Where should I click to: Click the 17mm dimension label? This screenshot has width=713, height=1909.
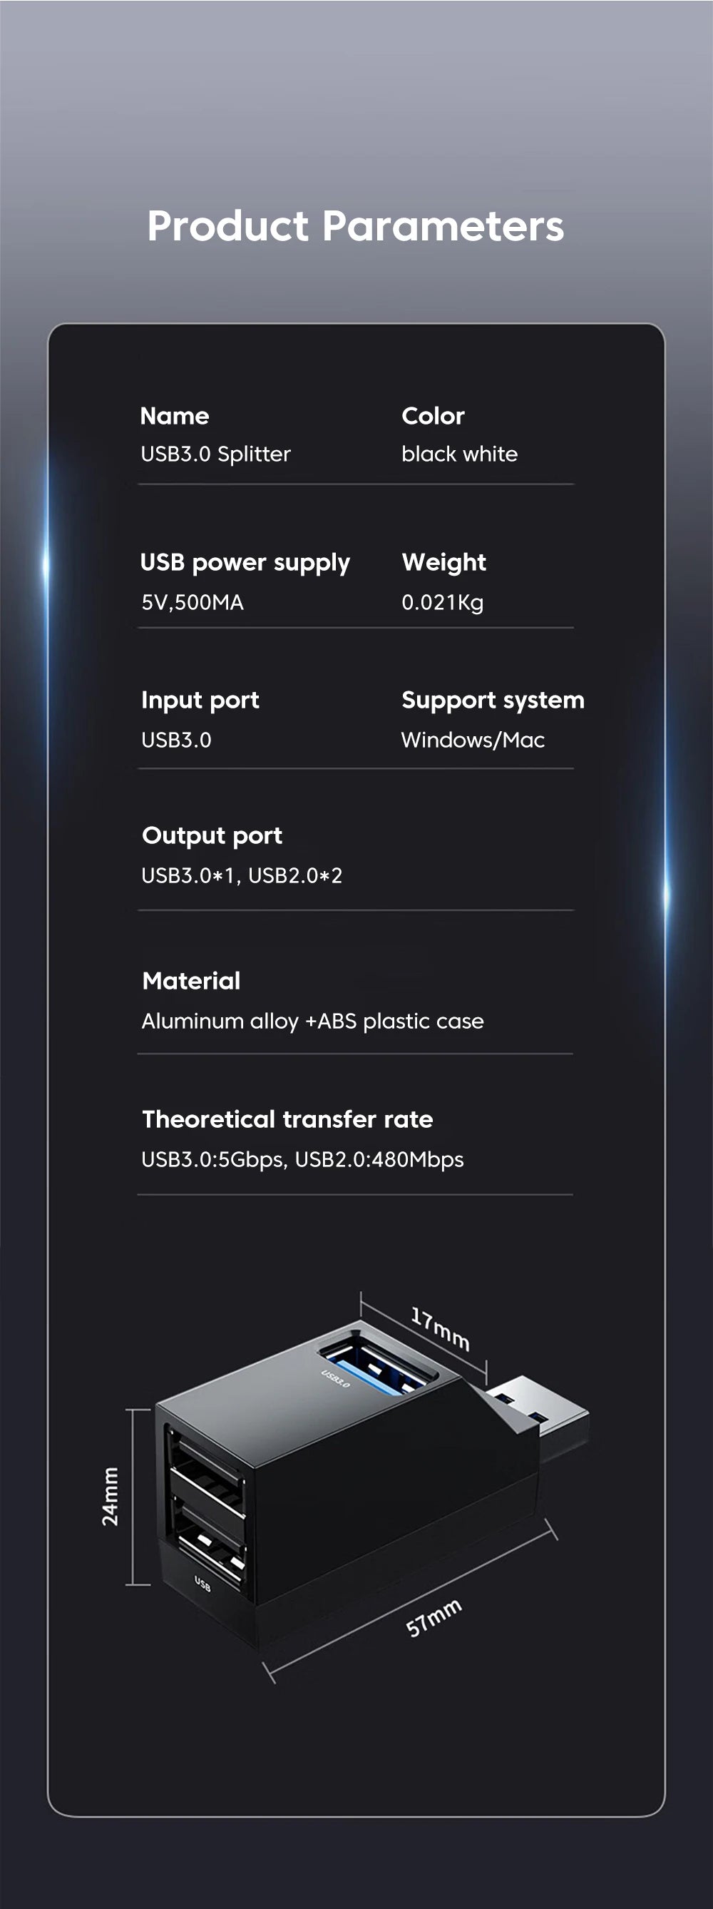coord(441,1329)
